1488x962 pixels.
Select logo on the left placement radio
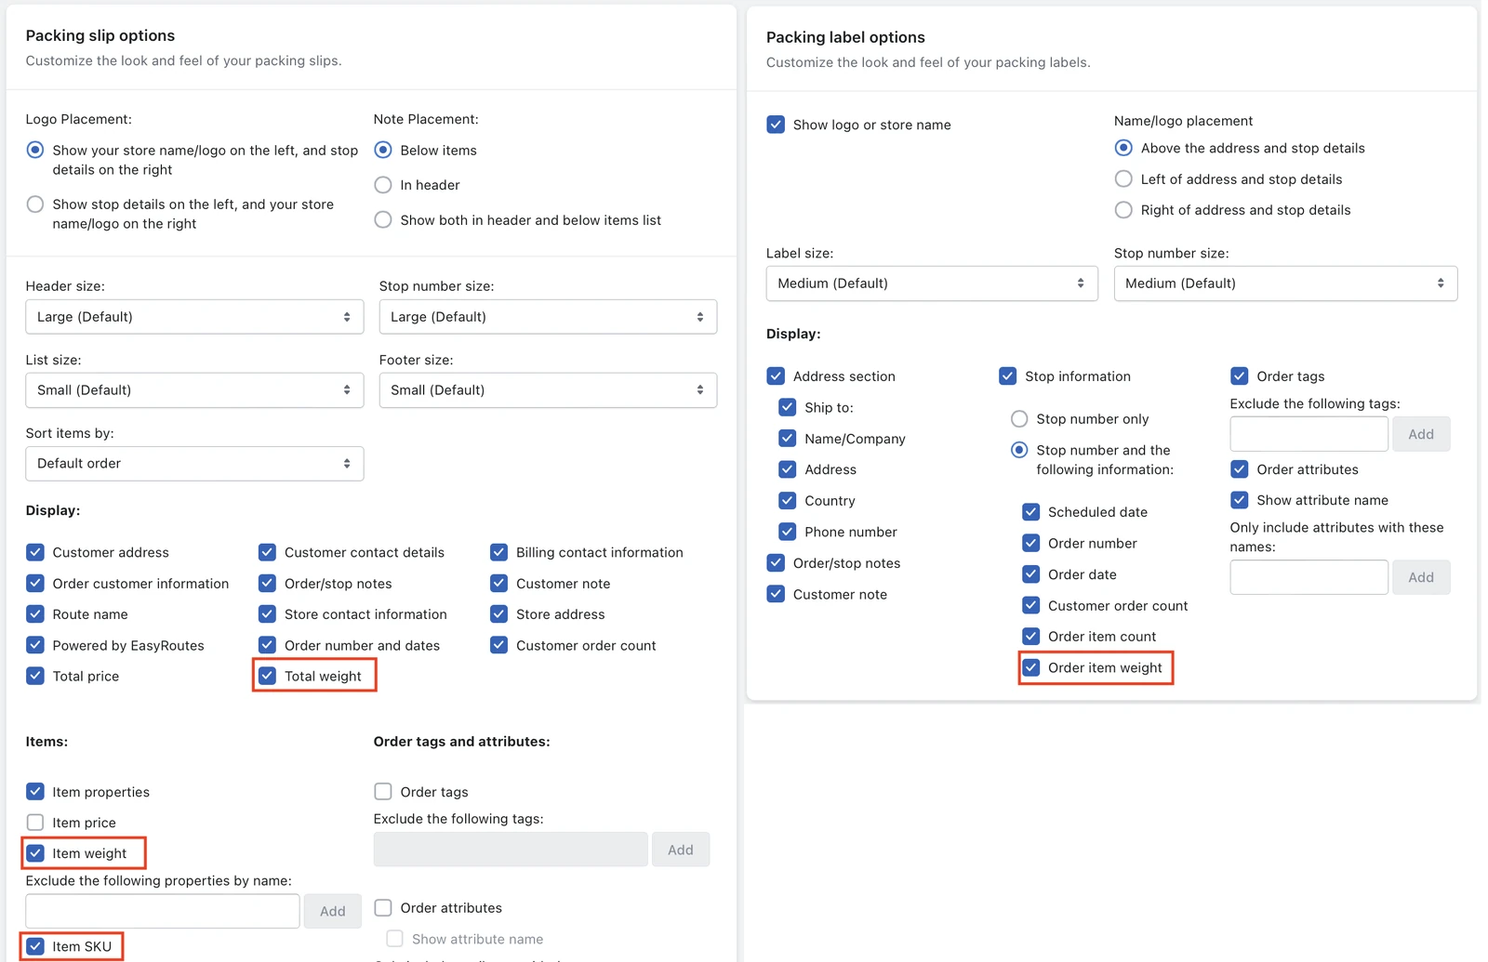click(35, 150)
